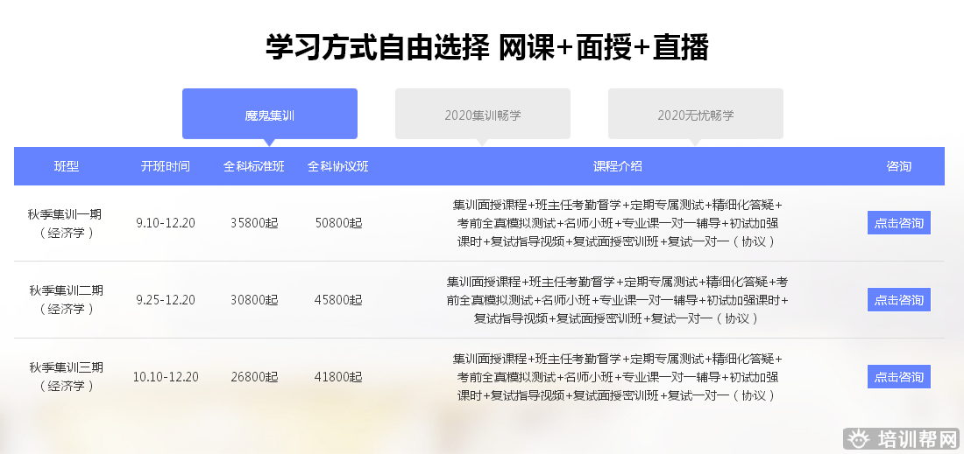
Task: Click the 26800起 price in 三期 row
Action: (x=254, y=377)
